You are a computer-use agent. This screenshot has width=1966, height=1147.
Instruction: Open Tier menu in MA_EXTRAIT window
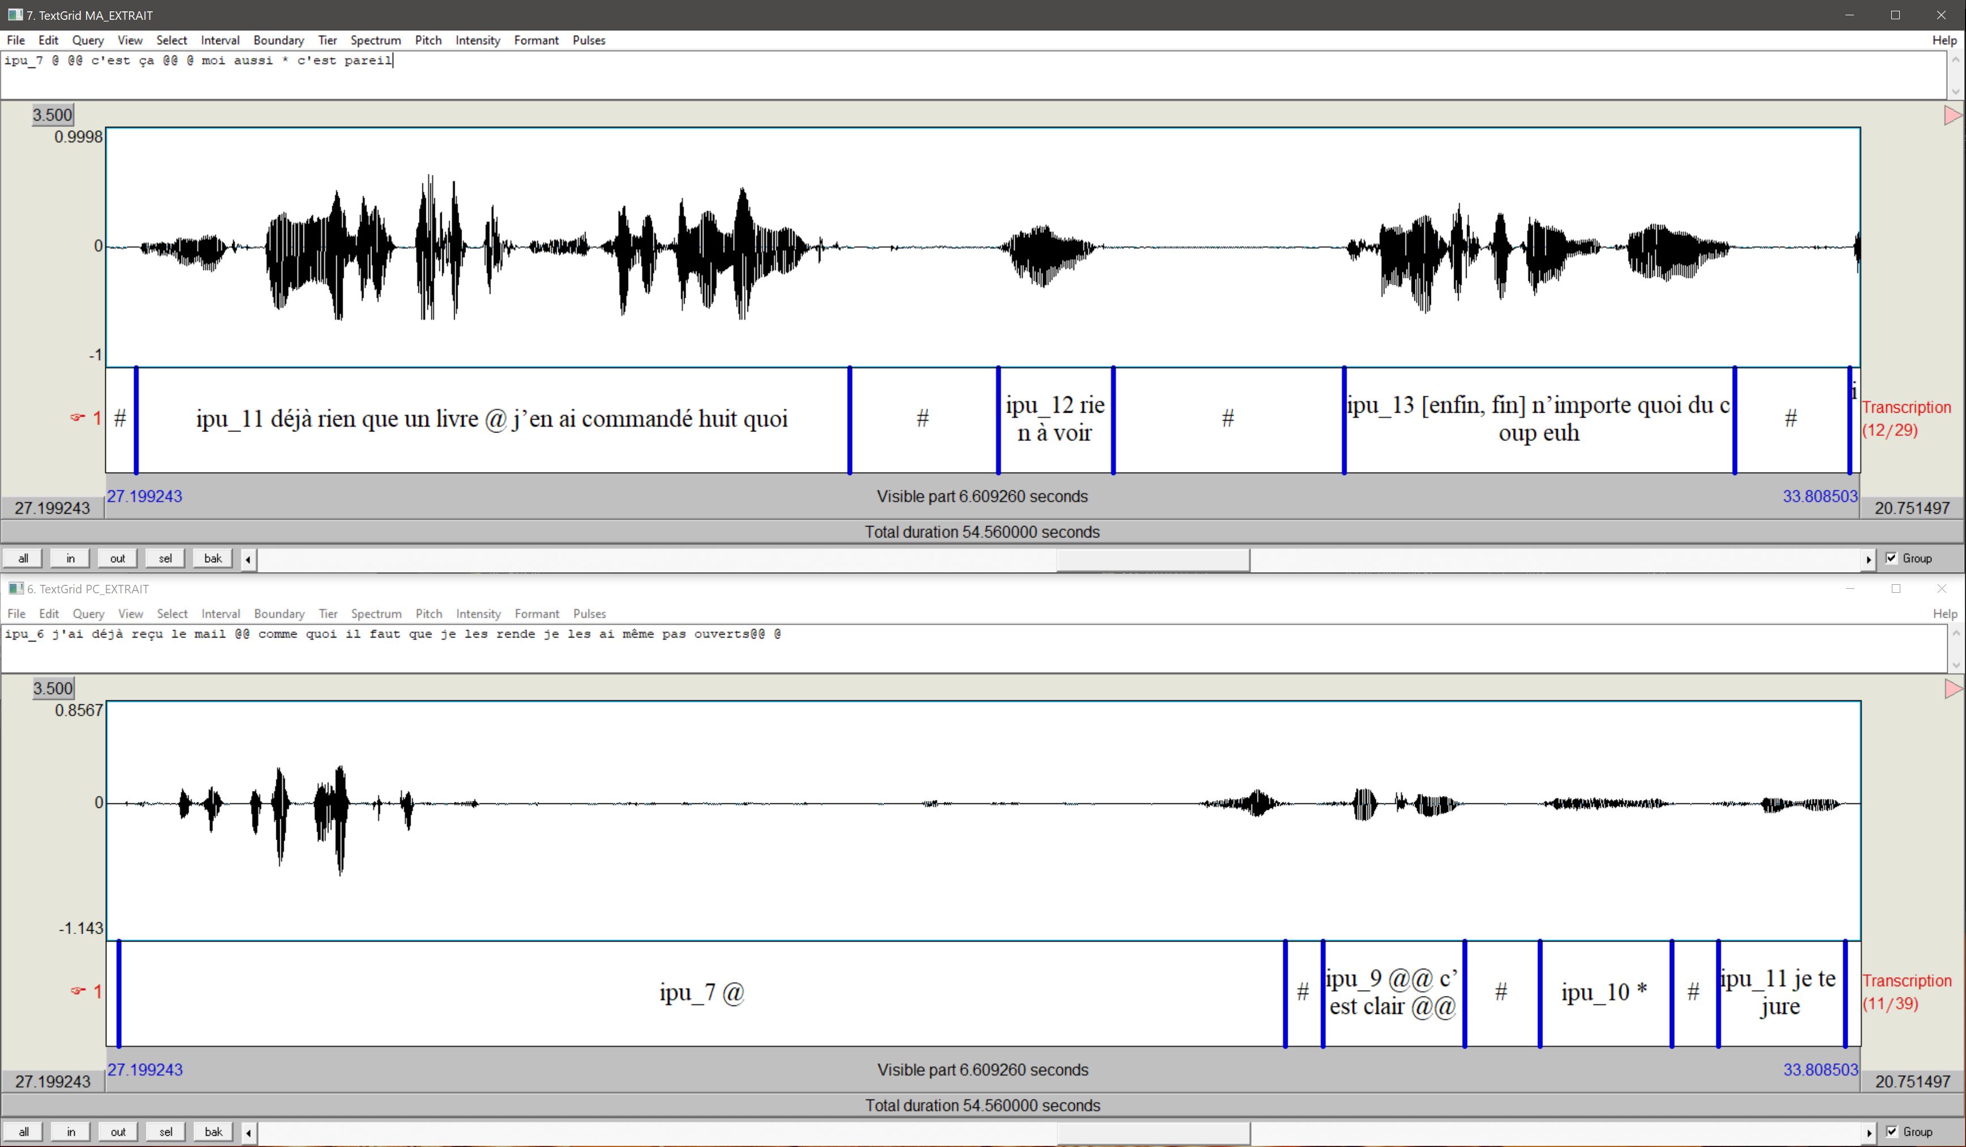[x=327, y=40]
